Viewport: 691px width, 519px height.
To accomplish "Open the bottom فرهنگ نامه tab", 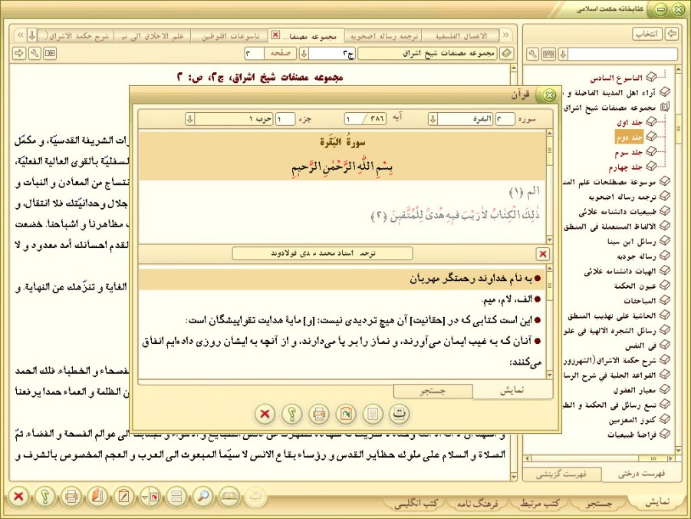I will coord(478,503).
